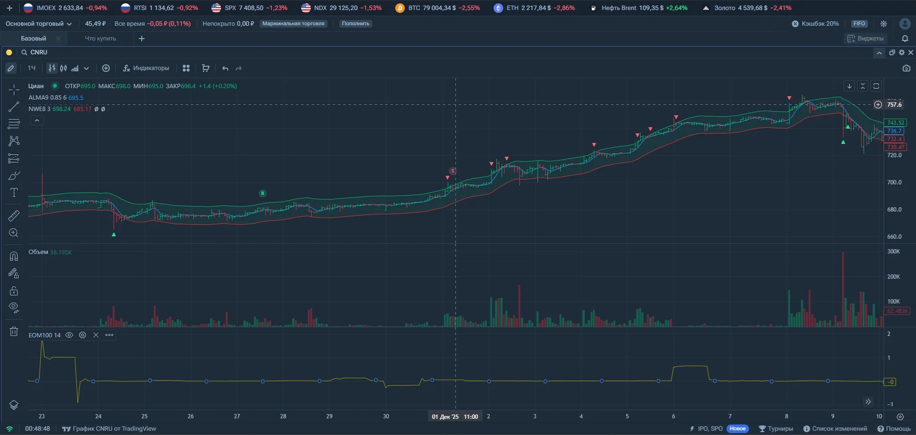Toggle hide all drawings eye icon
The width and height of the screenshot is (916, 435).
click(14, 308)
